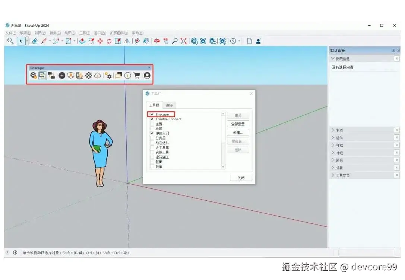Open the 窗口 menu
405x280 pixels.
click(100, 33)
